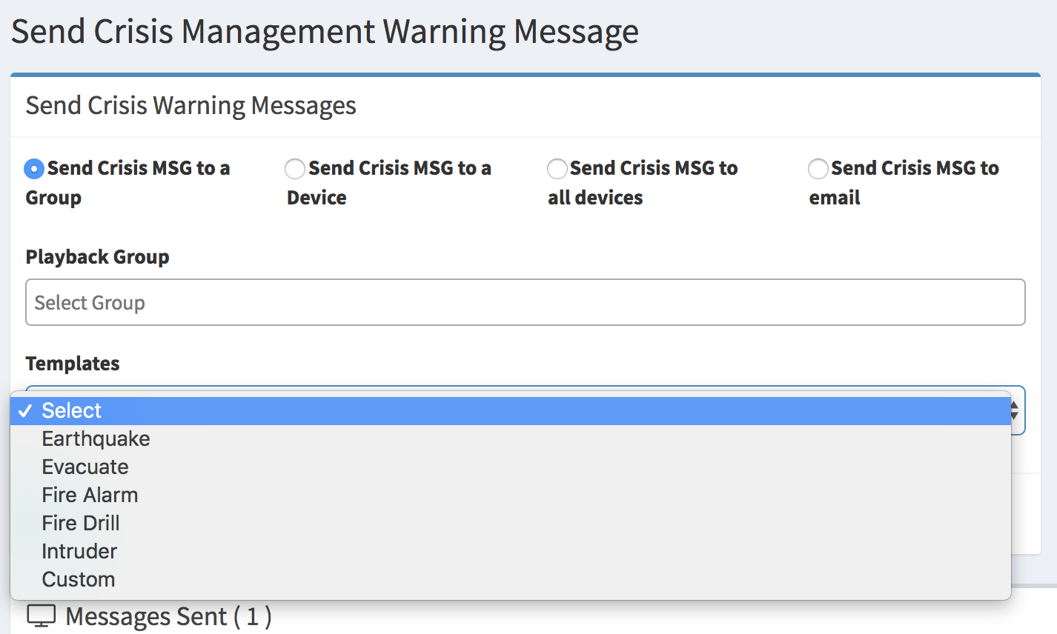This screenshot has height=634, width=1057.
Task: Pick Fire Alarm from the dropdown
Action: coord(511,495)
